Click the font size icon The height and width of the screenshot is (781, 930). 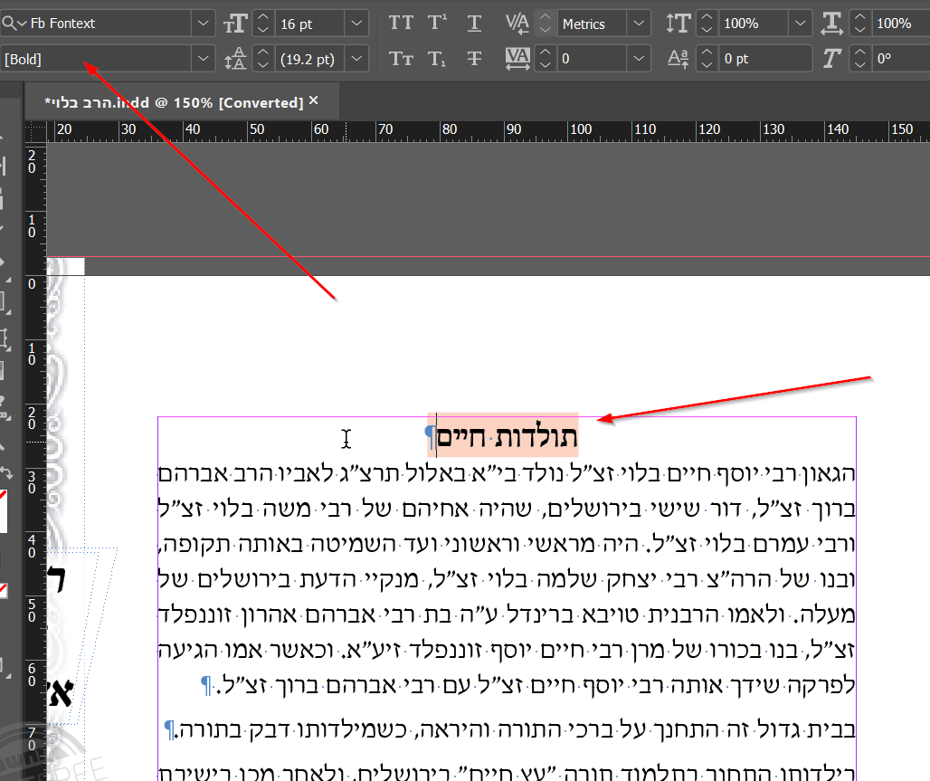235,24
